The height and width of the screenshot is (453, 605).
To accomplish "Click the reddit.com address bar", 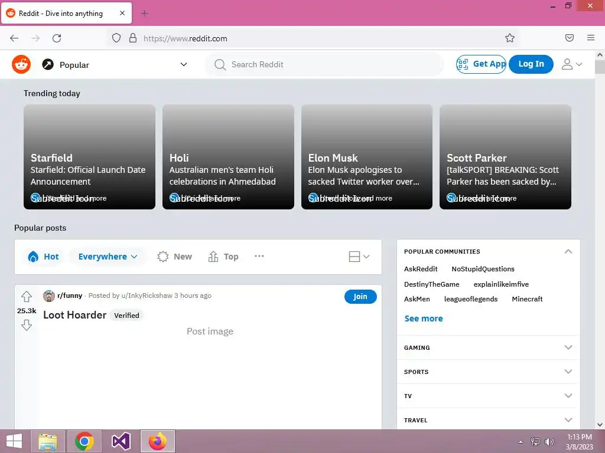I will tap(313, 38).
